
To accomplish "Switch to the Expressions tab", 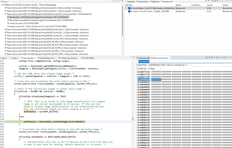I will [142, 1].
